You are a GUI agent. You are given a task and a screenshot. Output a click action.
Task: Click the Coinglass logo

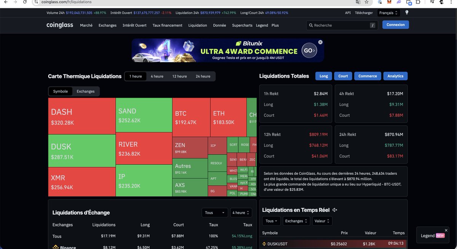tap(59, 25)
